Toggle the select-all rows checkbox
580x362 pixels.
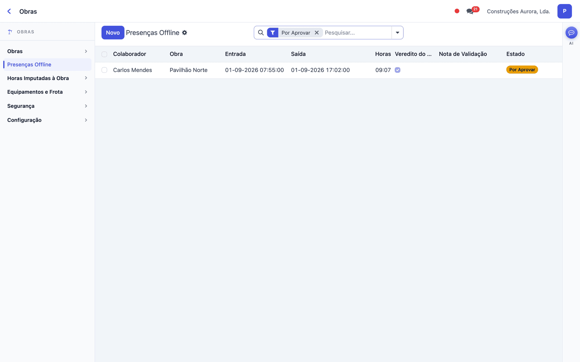(x=104, y=54)
